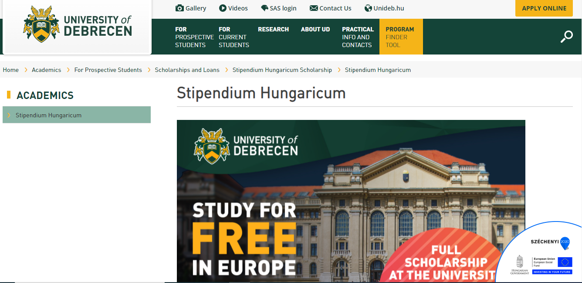The image size is (582, 283).
Task: Open the Program Finder Tool
Action: 401,37
